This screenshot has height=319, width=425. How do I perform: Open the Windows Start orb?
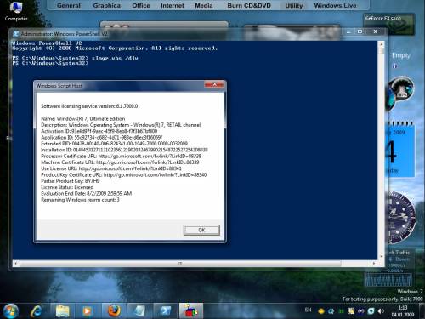click(x=10, y=310)
